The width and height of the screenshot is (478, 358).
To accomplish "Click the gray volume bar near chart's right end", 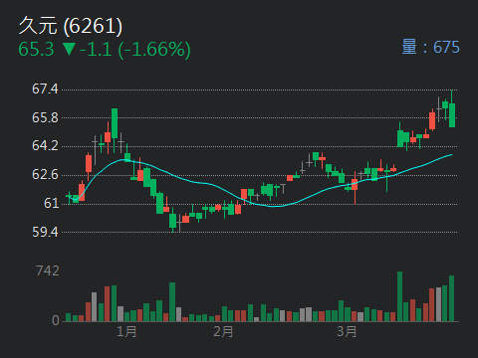I will click(438, 304).
